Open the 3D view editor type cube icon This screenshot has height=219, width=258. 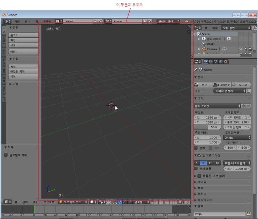(7, 202)
